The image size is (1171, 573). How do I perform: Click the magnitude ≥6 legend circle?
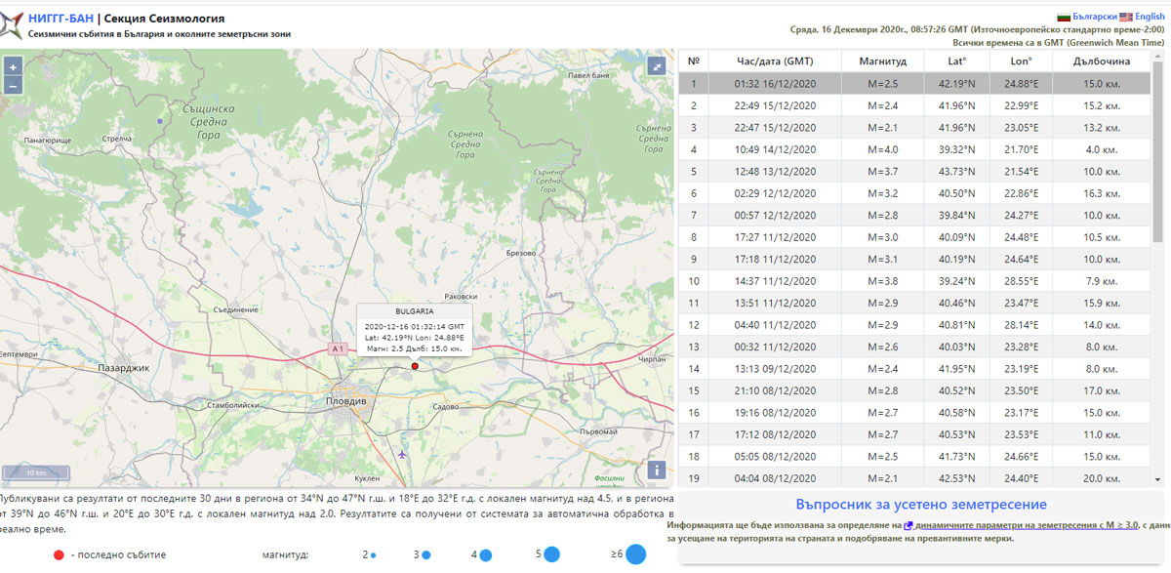point(635,554)
